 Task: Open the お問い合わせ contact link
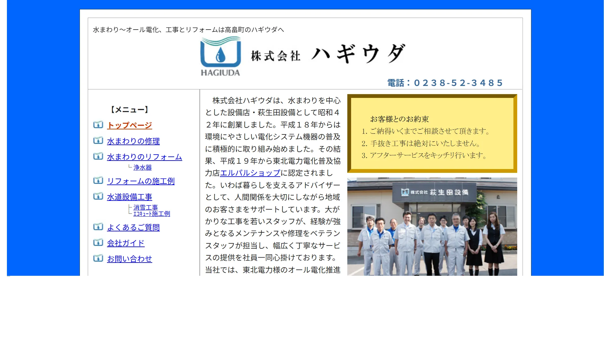(129, 259)
